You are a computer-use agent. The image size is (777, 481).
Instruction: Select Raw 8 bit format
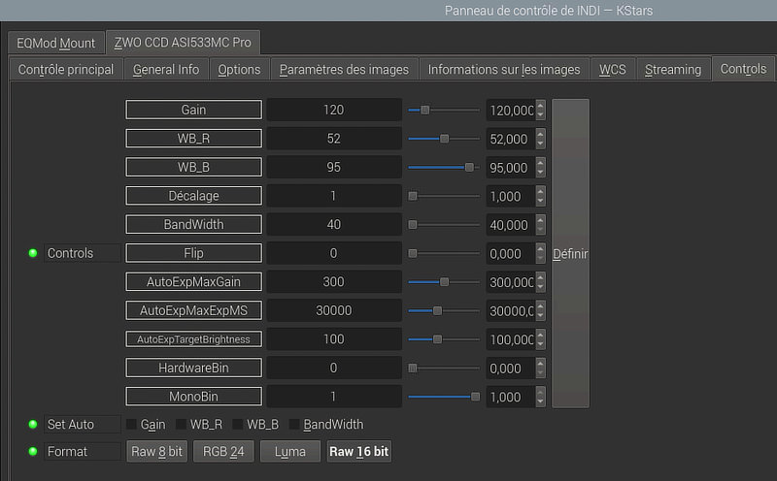click(x=156, y=451)
